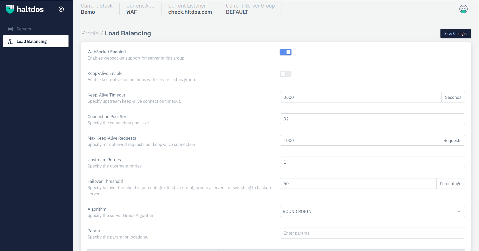The image size is (479, 251).
Task: Go to the Profile breadcrumb link
Action: [90, 33]
